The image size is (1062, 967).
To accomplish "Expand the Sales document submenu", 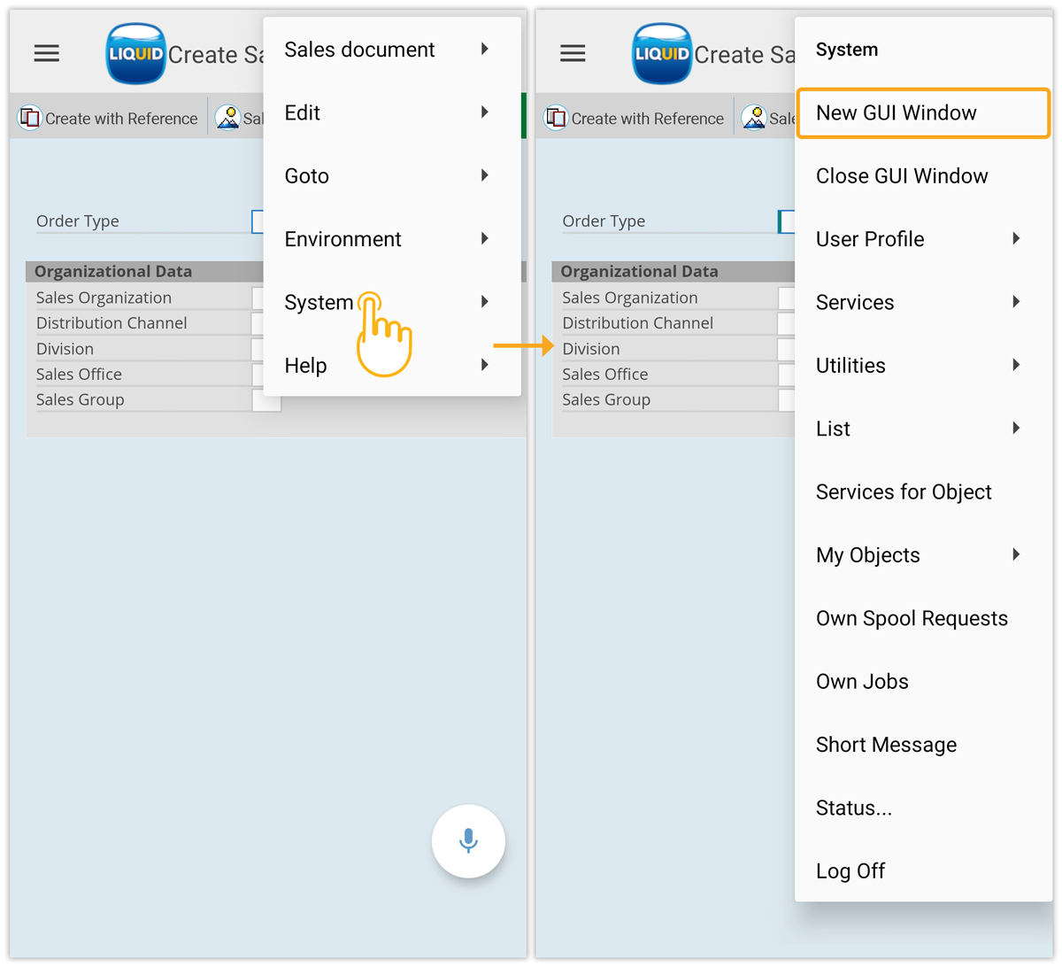I will point(392,50).
